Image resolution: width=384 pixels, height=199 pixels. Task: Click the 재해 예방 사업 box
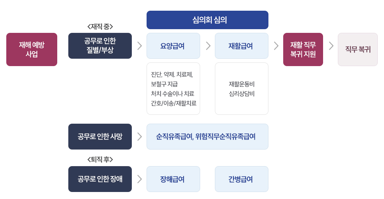click(32, 49)
